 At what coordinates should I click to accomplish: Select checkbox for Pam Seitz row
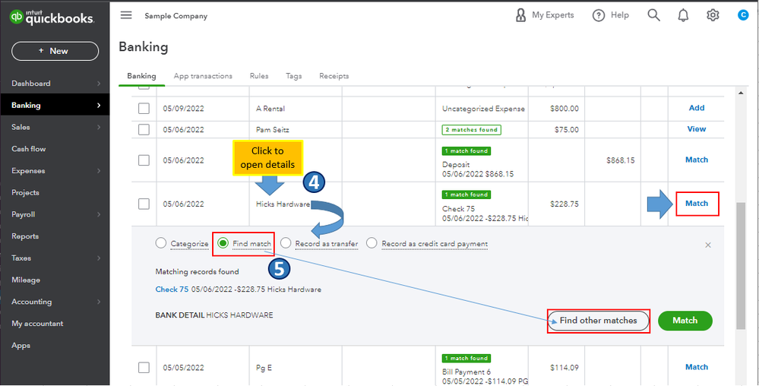tap(144, 129)
